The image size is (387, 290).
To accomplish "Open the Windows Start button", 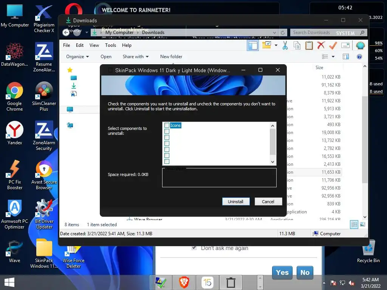I will click(9, 282).
